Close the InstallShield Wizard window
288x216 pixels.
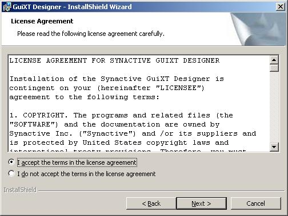(x=281, y=7)
